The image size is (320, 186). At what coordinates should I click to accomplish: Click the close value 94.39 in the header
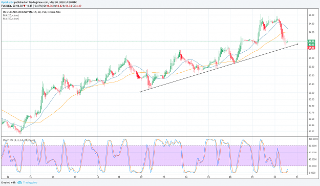(x=78, y=6)
